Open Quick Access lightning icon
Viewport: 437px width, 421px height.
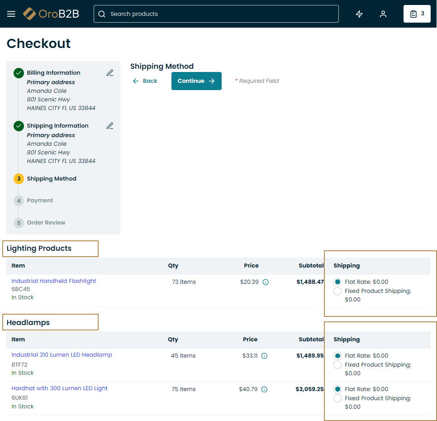pyautogui.click(x=359, y=14)
